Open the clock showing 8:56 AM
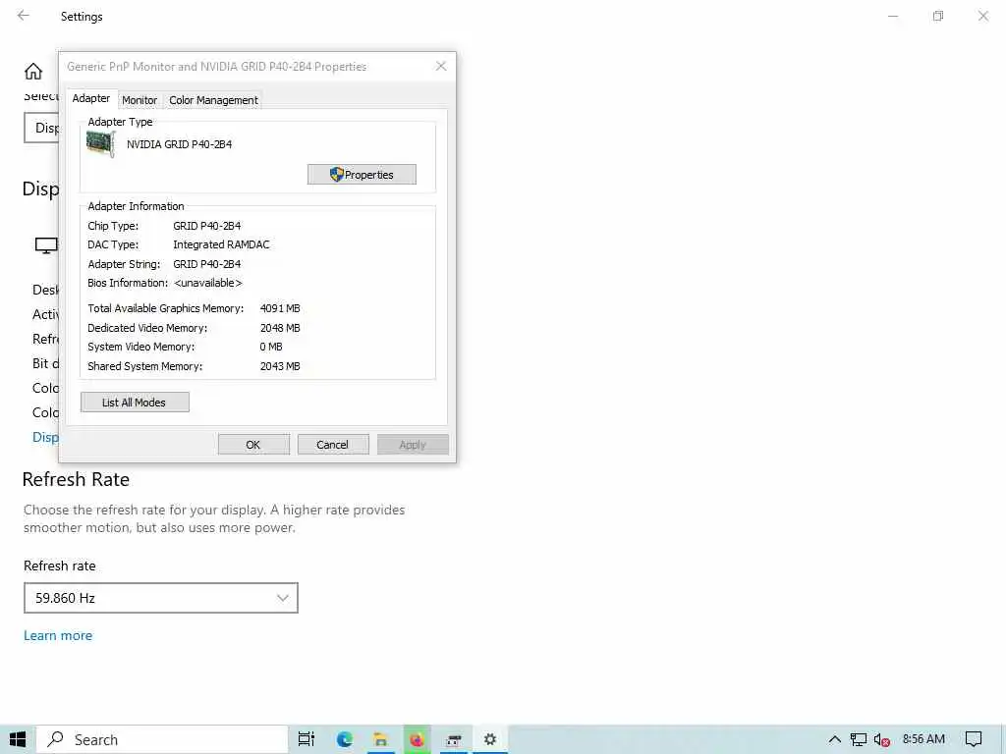This screenshot has height=754, width=1006. [923, 738]
